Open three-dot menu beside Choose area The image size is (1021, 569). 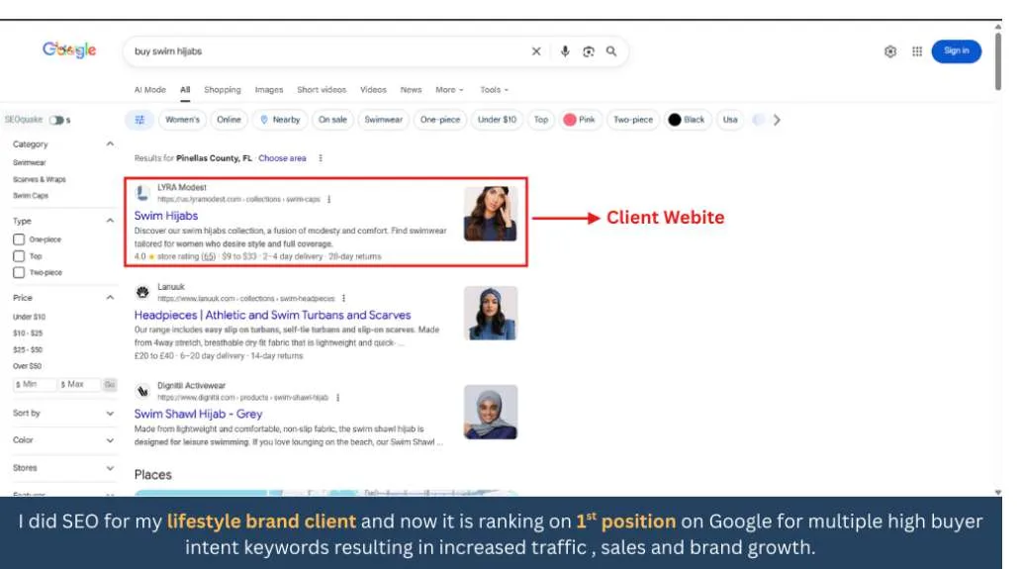(x=321, y=158)
